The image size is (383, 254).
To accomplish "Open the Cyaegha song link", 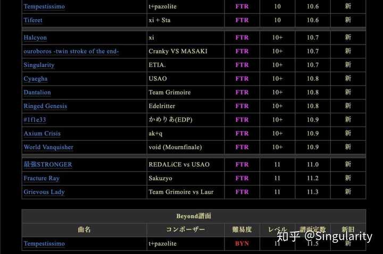I will coord(36,79).
